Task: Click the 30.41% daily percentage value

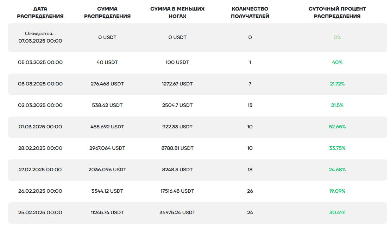Action: (337, 212)
